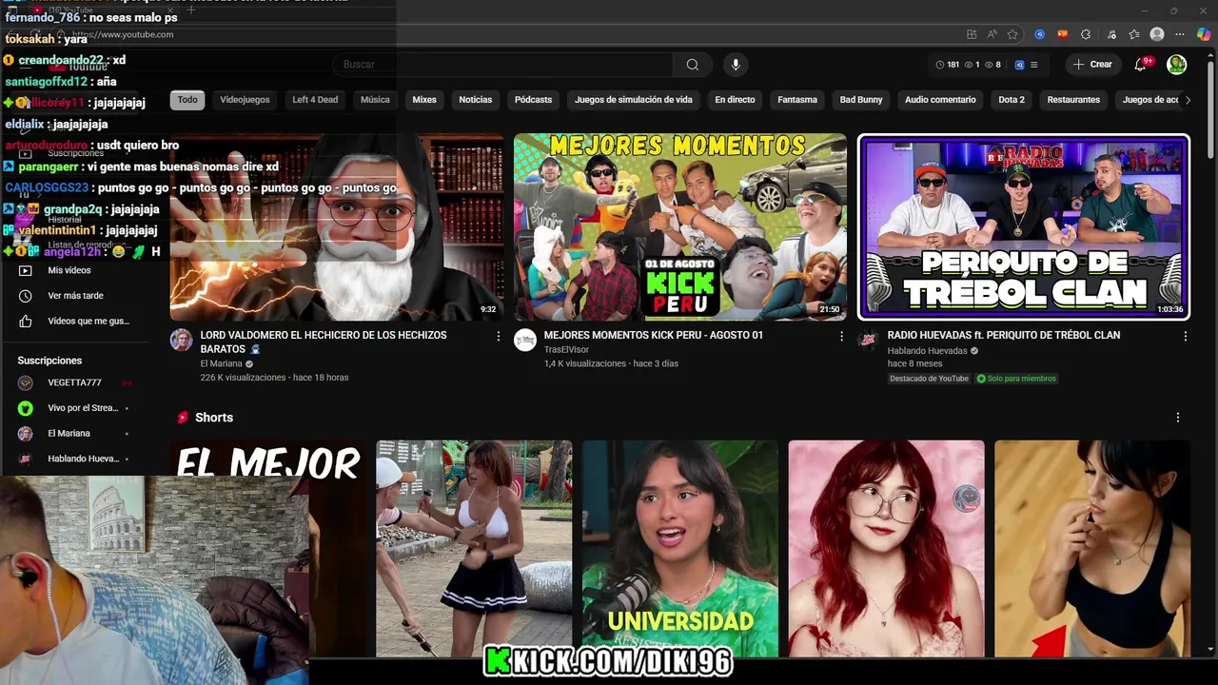
Task: Play the PERIQUITO DE TRÉBOL CLAN thumbnail
Action: pyautogui.click(x=1024, y=226)
